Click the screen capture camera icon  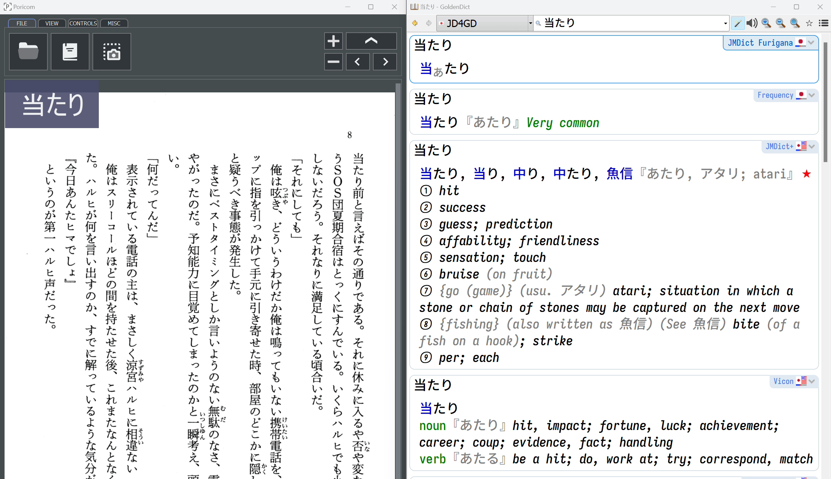click(x=112, y=52)
